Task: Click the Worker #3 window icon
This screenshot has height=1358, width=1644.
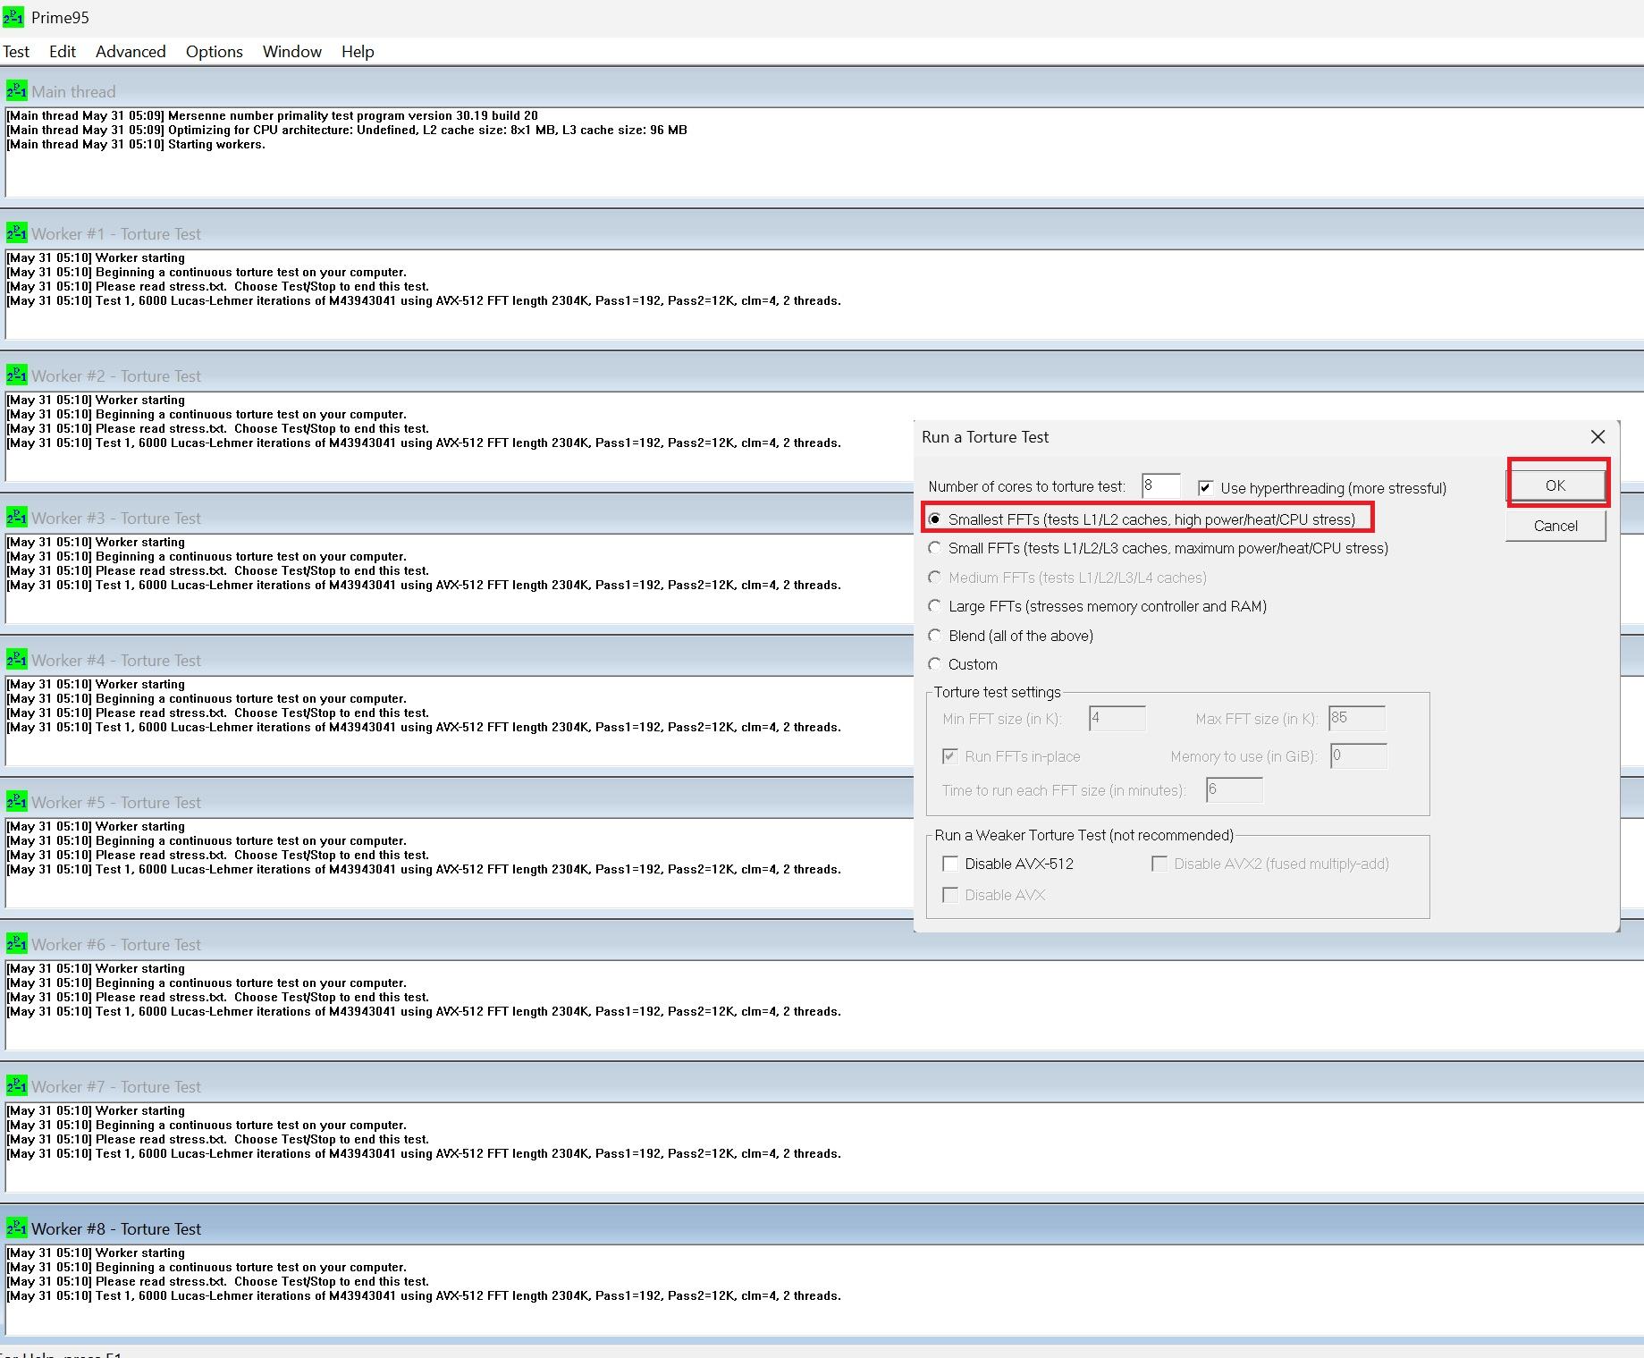Action: click(x=16, y=517)
